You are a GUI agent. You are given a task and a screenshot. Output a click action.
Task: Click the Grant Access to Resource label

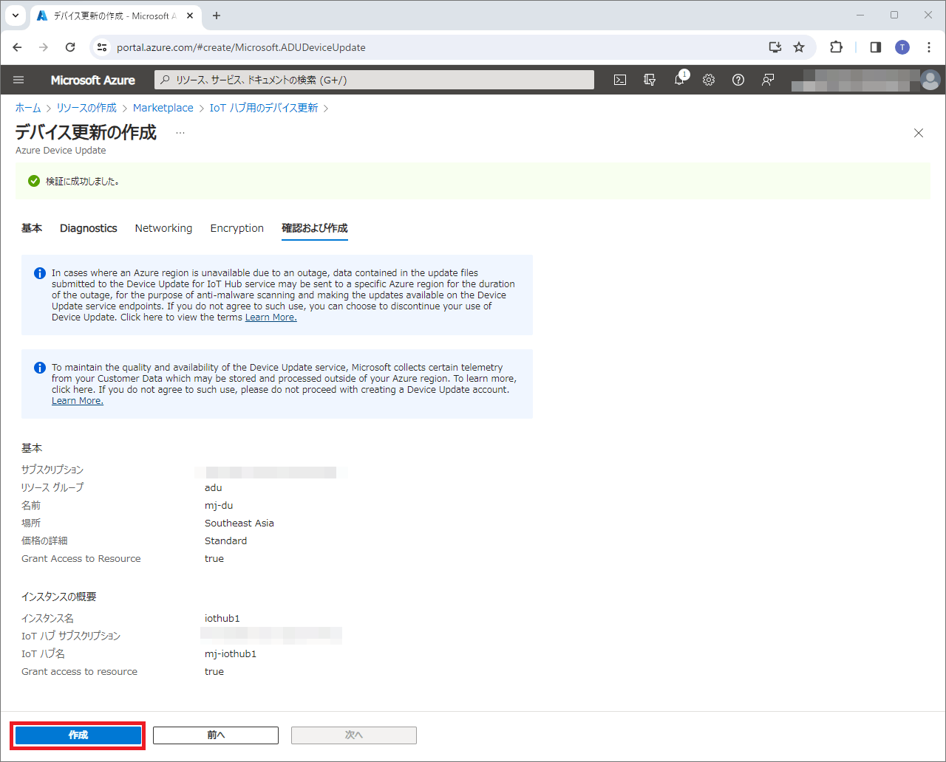[81, 558]
